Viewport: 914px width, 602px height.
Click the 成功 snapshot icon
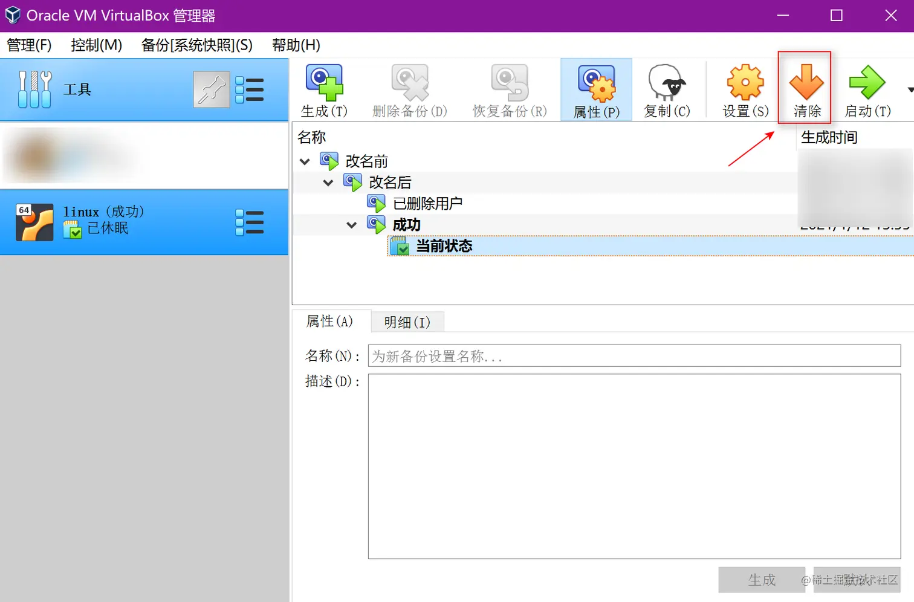(x=376, y=225)
